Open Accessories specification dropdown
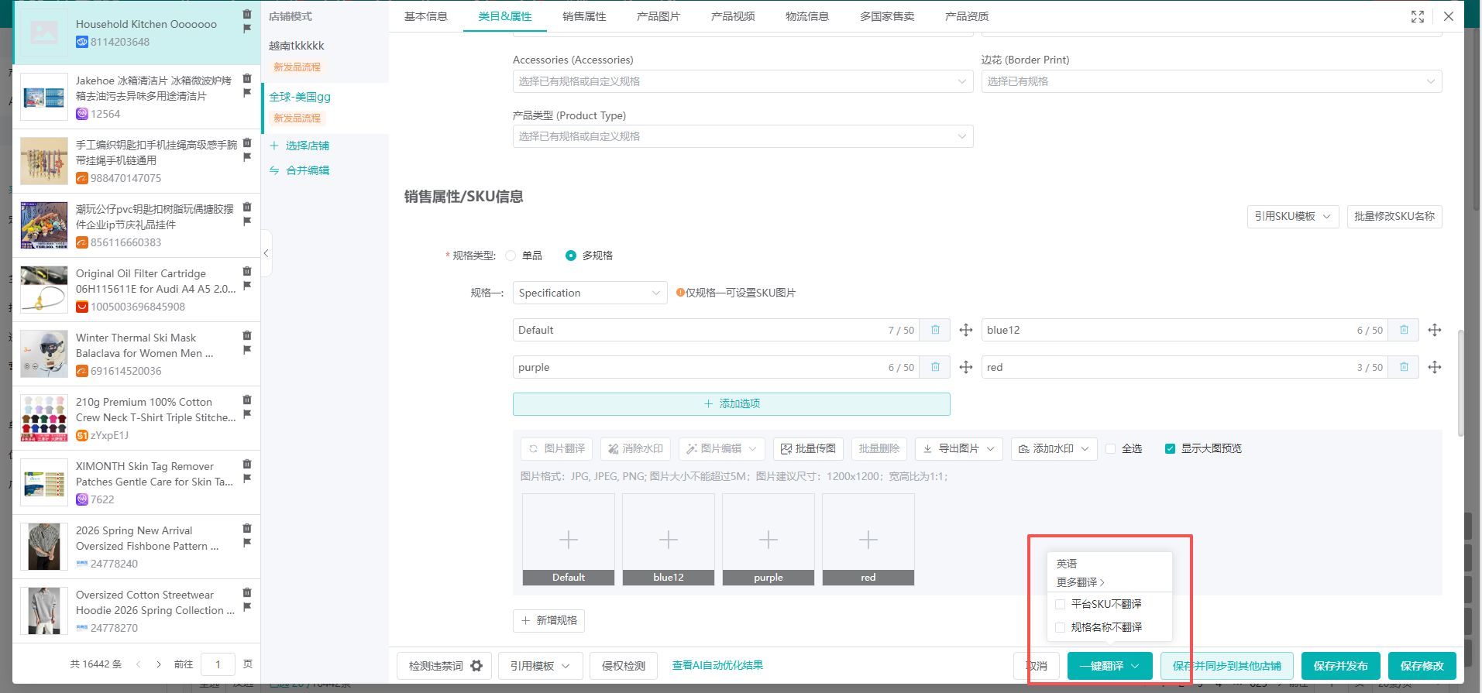This screenshot has width=1482, height=693. (x=743, y=81)
